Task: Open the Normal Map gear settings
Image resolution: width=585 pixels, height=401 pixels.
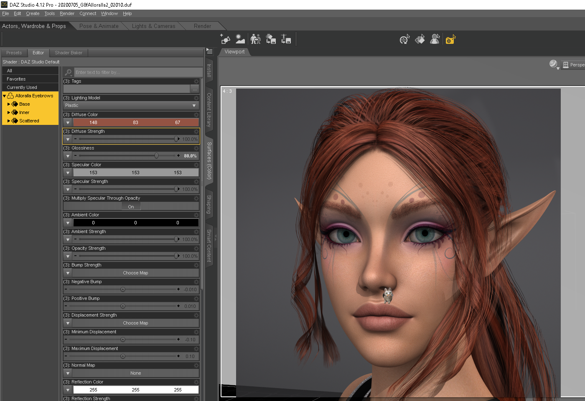Action: (196, 365)
